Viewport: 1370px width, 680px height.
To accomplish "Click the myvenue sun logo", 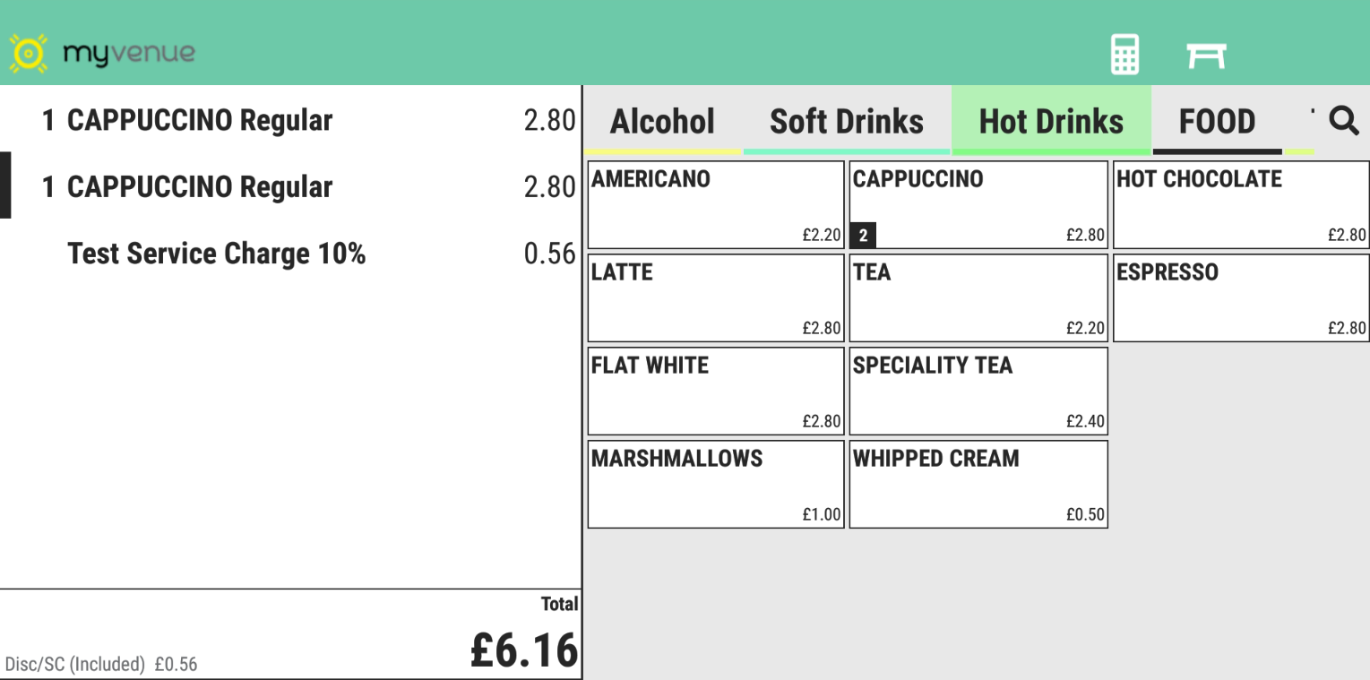I will tap(26, 54).
